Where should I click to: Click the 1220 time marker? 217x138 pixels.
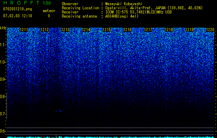210,30
